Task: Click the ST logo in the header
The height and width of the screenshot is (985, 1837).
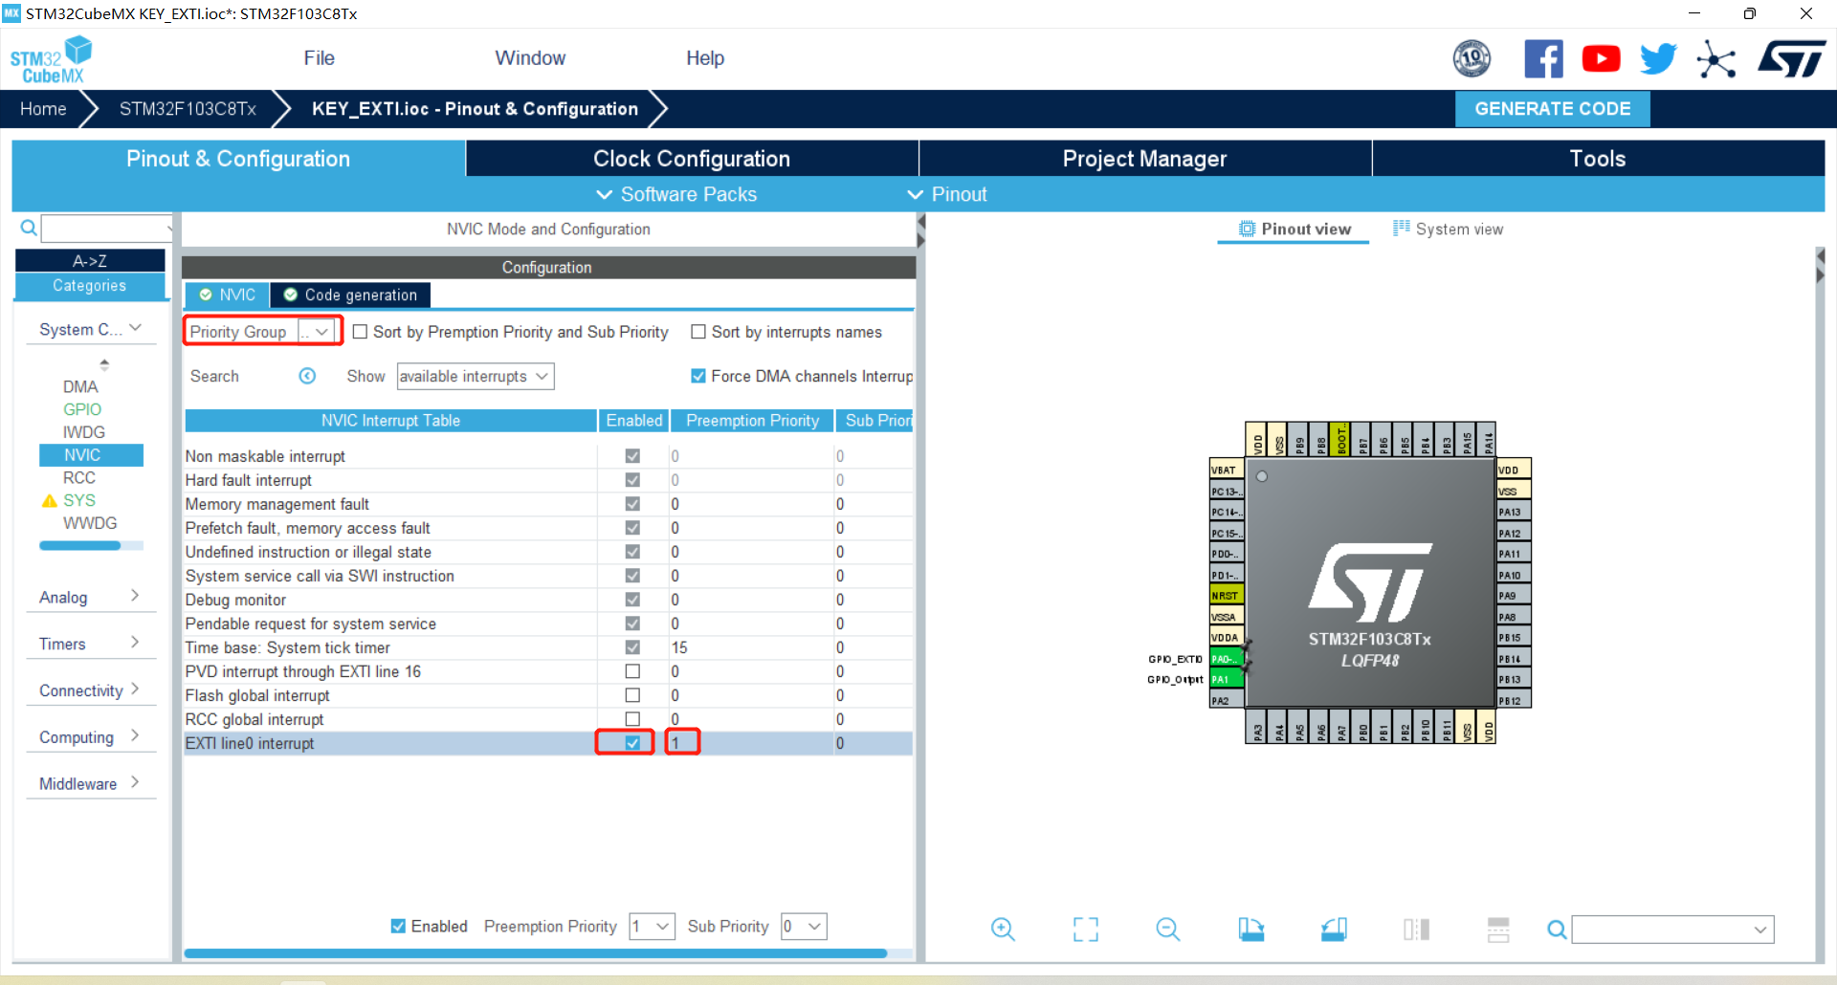Action: 1791,58
